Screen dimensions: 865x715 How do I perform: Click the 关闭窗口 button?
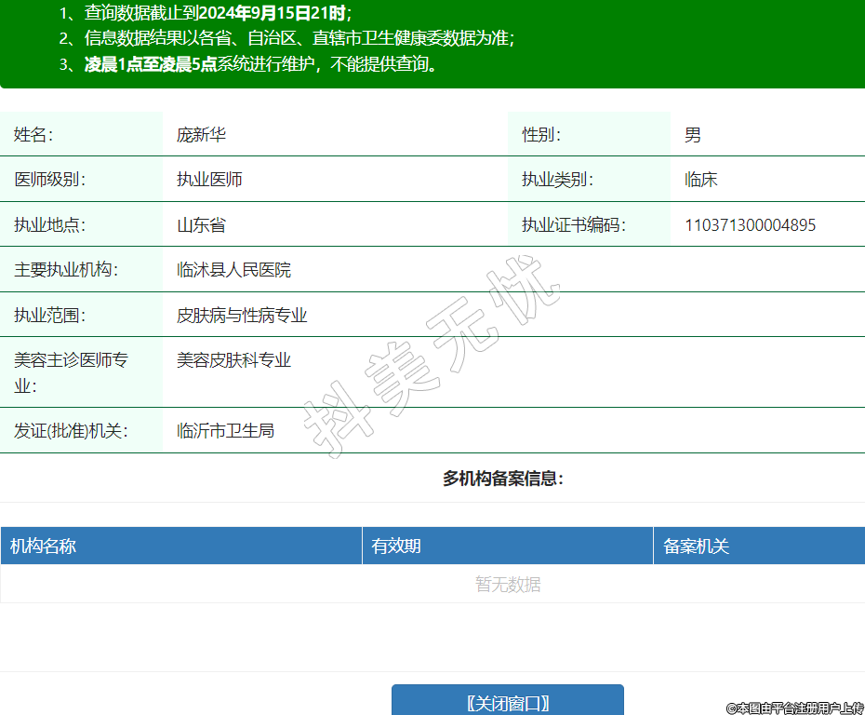coord(507,702)
